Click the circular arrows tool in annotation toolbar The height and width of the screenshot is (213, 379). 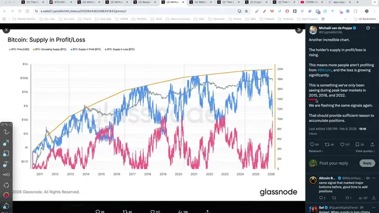coord(7,185)
